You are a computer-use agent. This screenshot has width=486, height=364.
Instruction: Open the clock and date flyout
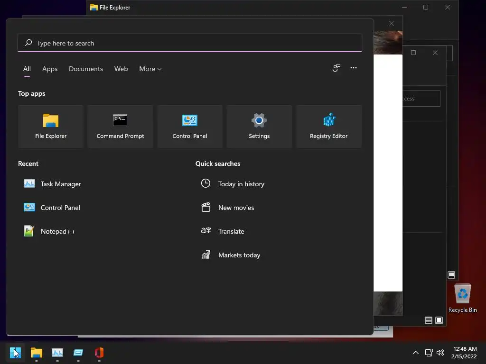point(464,353)
